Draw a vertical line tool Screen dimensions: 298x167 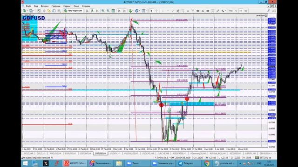click(x=163, y=11)
